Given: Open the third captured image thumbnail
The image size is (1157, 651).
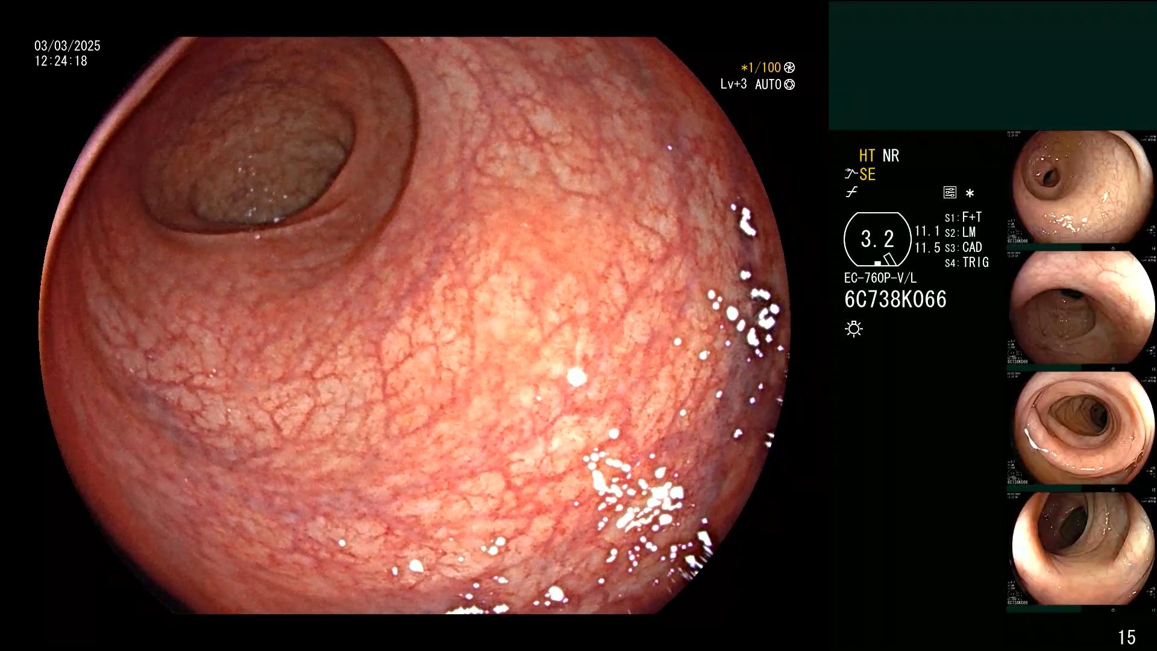Looking at the screenshot, I should [x=1082, y=429].
